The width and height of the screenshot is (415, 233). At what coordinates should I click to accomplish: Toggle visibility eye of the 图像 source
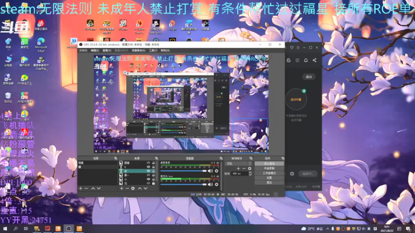148,163
